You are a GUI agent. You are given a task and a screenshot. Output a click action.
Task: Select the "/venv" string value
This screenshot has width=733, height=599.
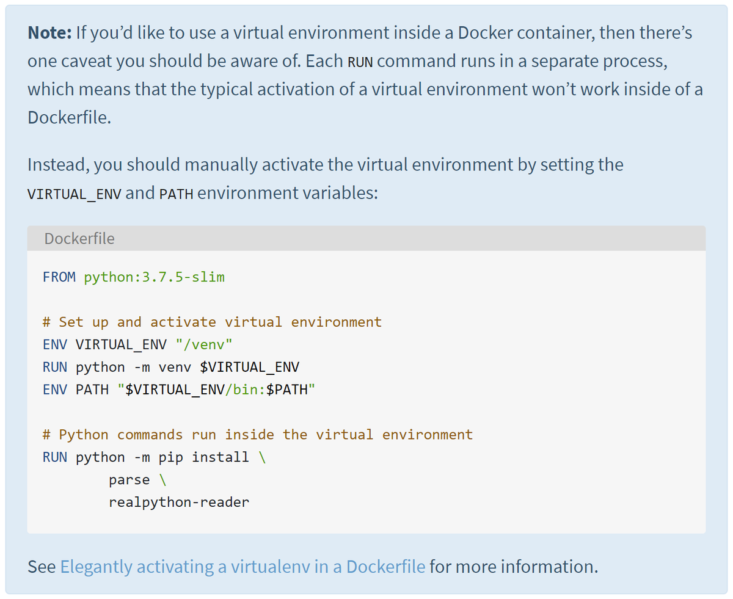(x=204, y=344)
